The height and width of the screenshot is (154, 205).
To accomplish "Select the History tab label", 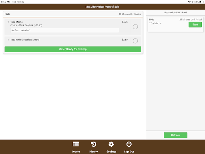I will click(94, 152).
